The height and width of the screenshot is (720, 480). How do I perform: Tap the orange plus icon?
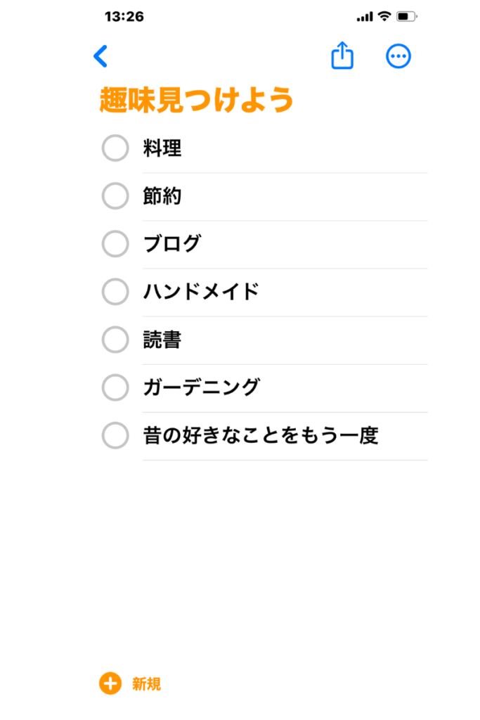point(110,683)
